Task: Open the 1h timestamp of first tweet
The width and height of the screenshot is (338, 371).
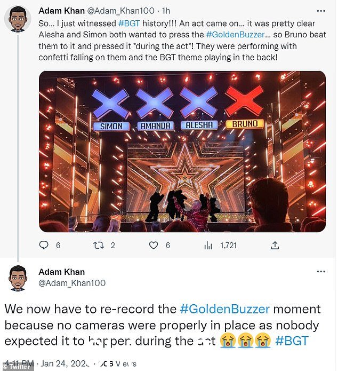Action: tap(166, 11)
